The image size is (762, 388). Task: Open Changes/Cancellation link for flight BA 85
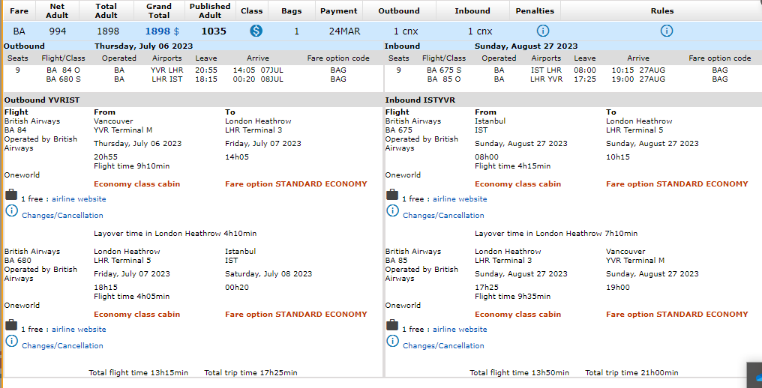(443, 346)
